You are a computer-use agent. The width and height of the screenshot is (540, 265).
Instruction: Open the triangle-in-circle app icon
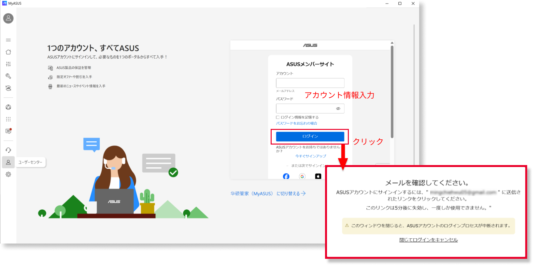tap(8, 107)
